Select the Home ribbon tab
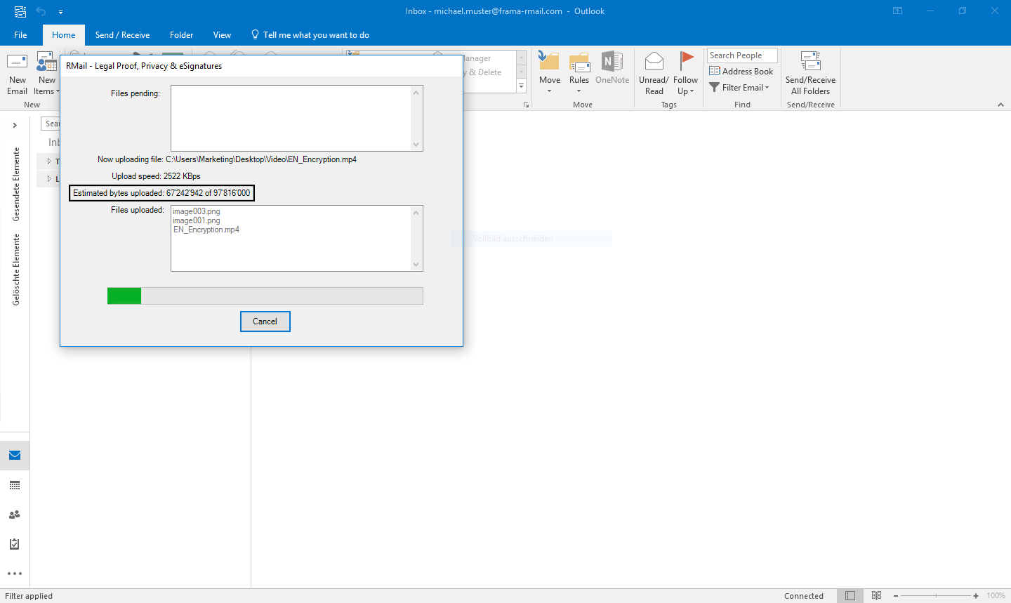The width and height of the screenshot is (1011, 603). pos(63,35)
